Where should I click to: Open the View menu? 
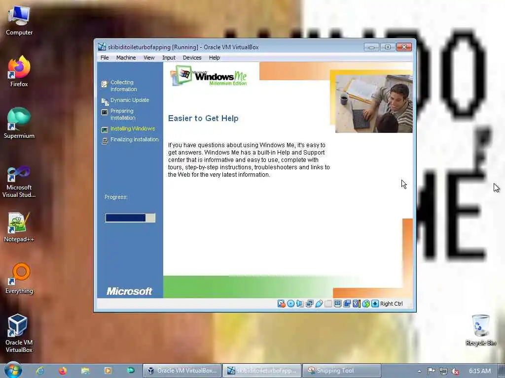149,58
